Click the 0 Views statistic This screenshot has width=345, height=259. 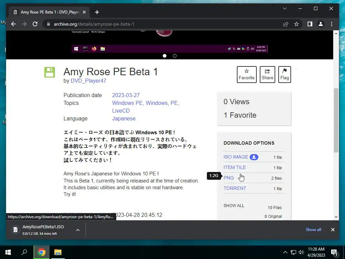tap(236, 102)
